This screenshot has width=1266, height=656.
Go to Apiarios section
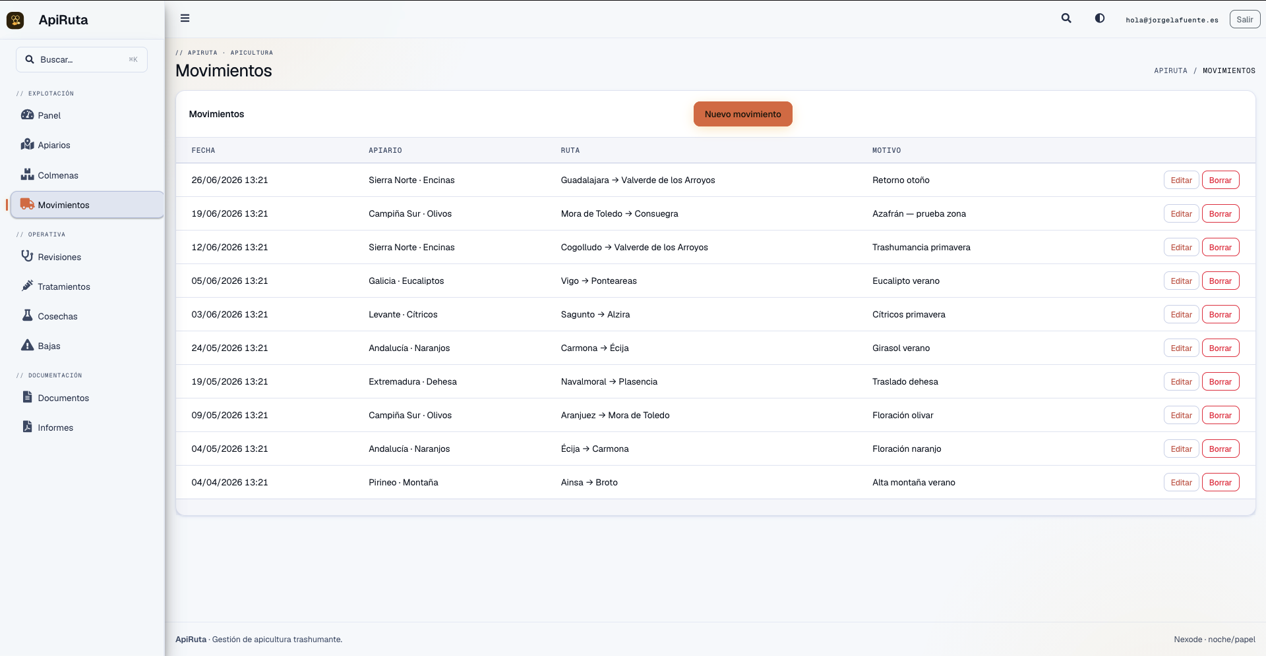point(87,145)
